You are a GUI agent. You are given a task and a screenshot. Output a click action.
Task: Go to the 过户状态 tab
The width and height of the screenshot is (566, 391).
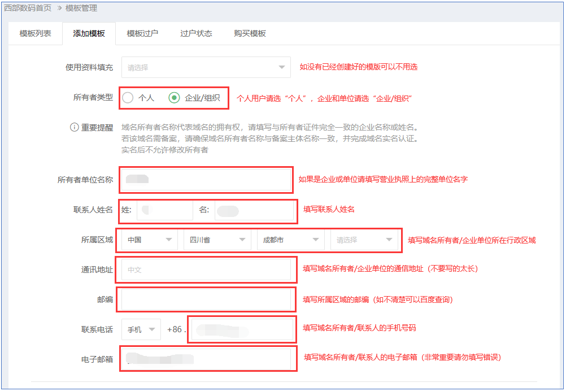coord(196,33)
